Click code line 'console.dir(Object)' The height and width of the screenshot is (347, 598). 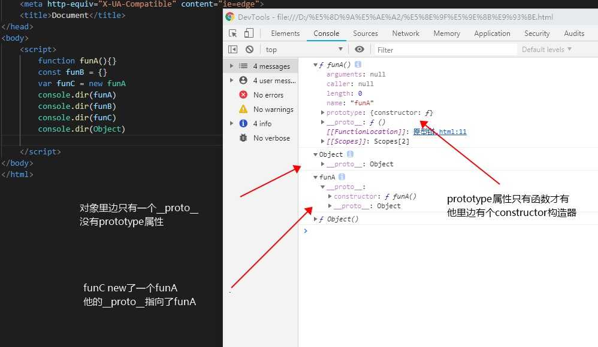coord(81,129)
